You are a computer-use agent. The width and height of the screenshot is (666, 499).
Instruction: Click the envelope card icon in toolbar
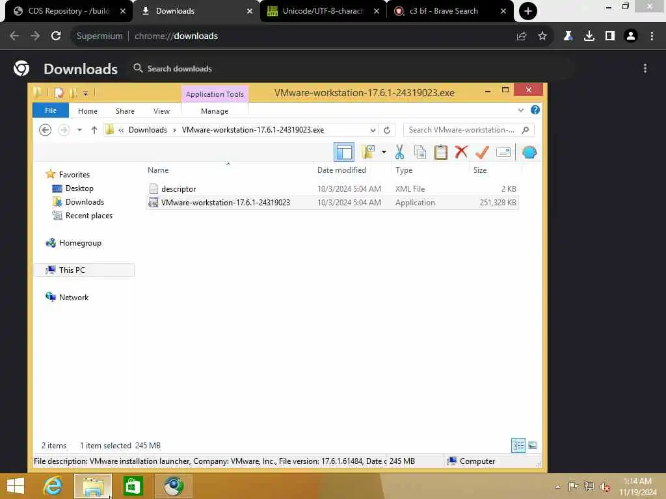point(503,152)
